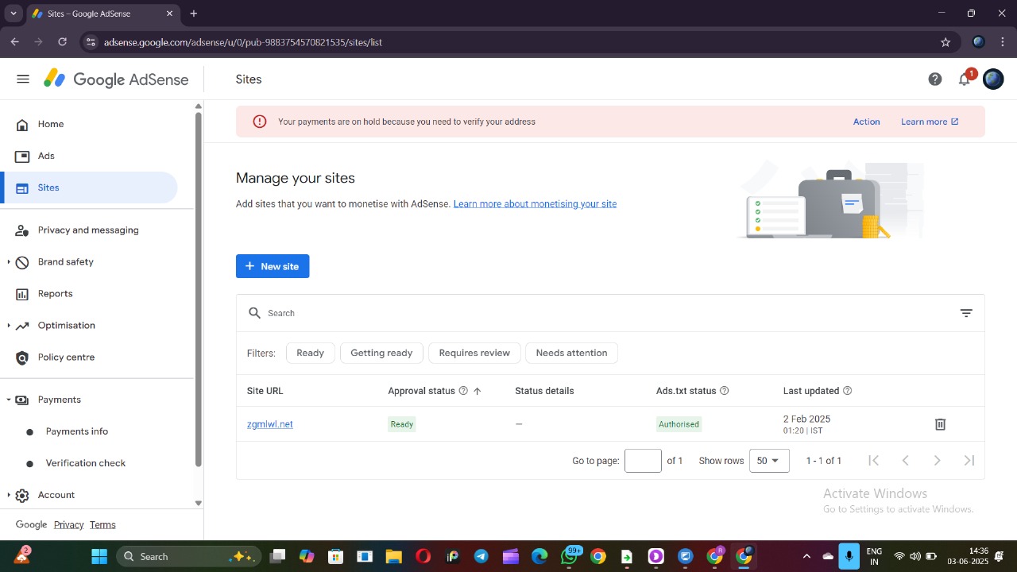Open Payments info
Image resolution: width=1017 pixels, height=572 pixels.
(77, 431)
